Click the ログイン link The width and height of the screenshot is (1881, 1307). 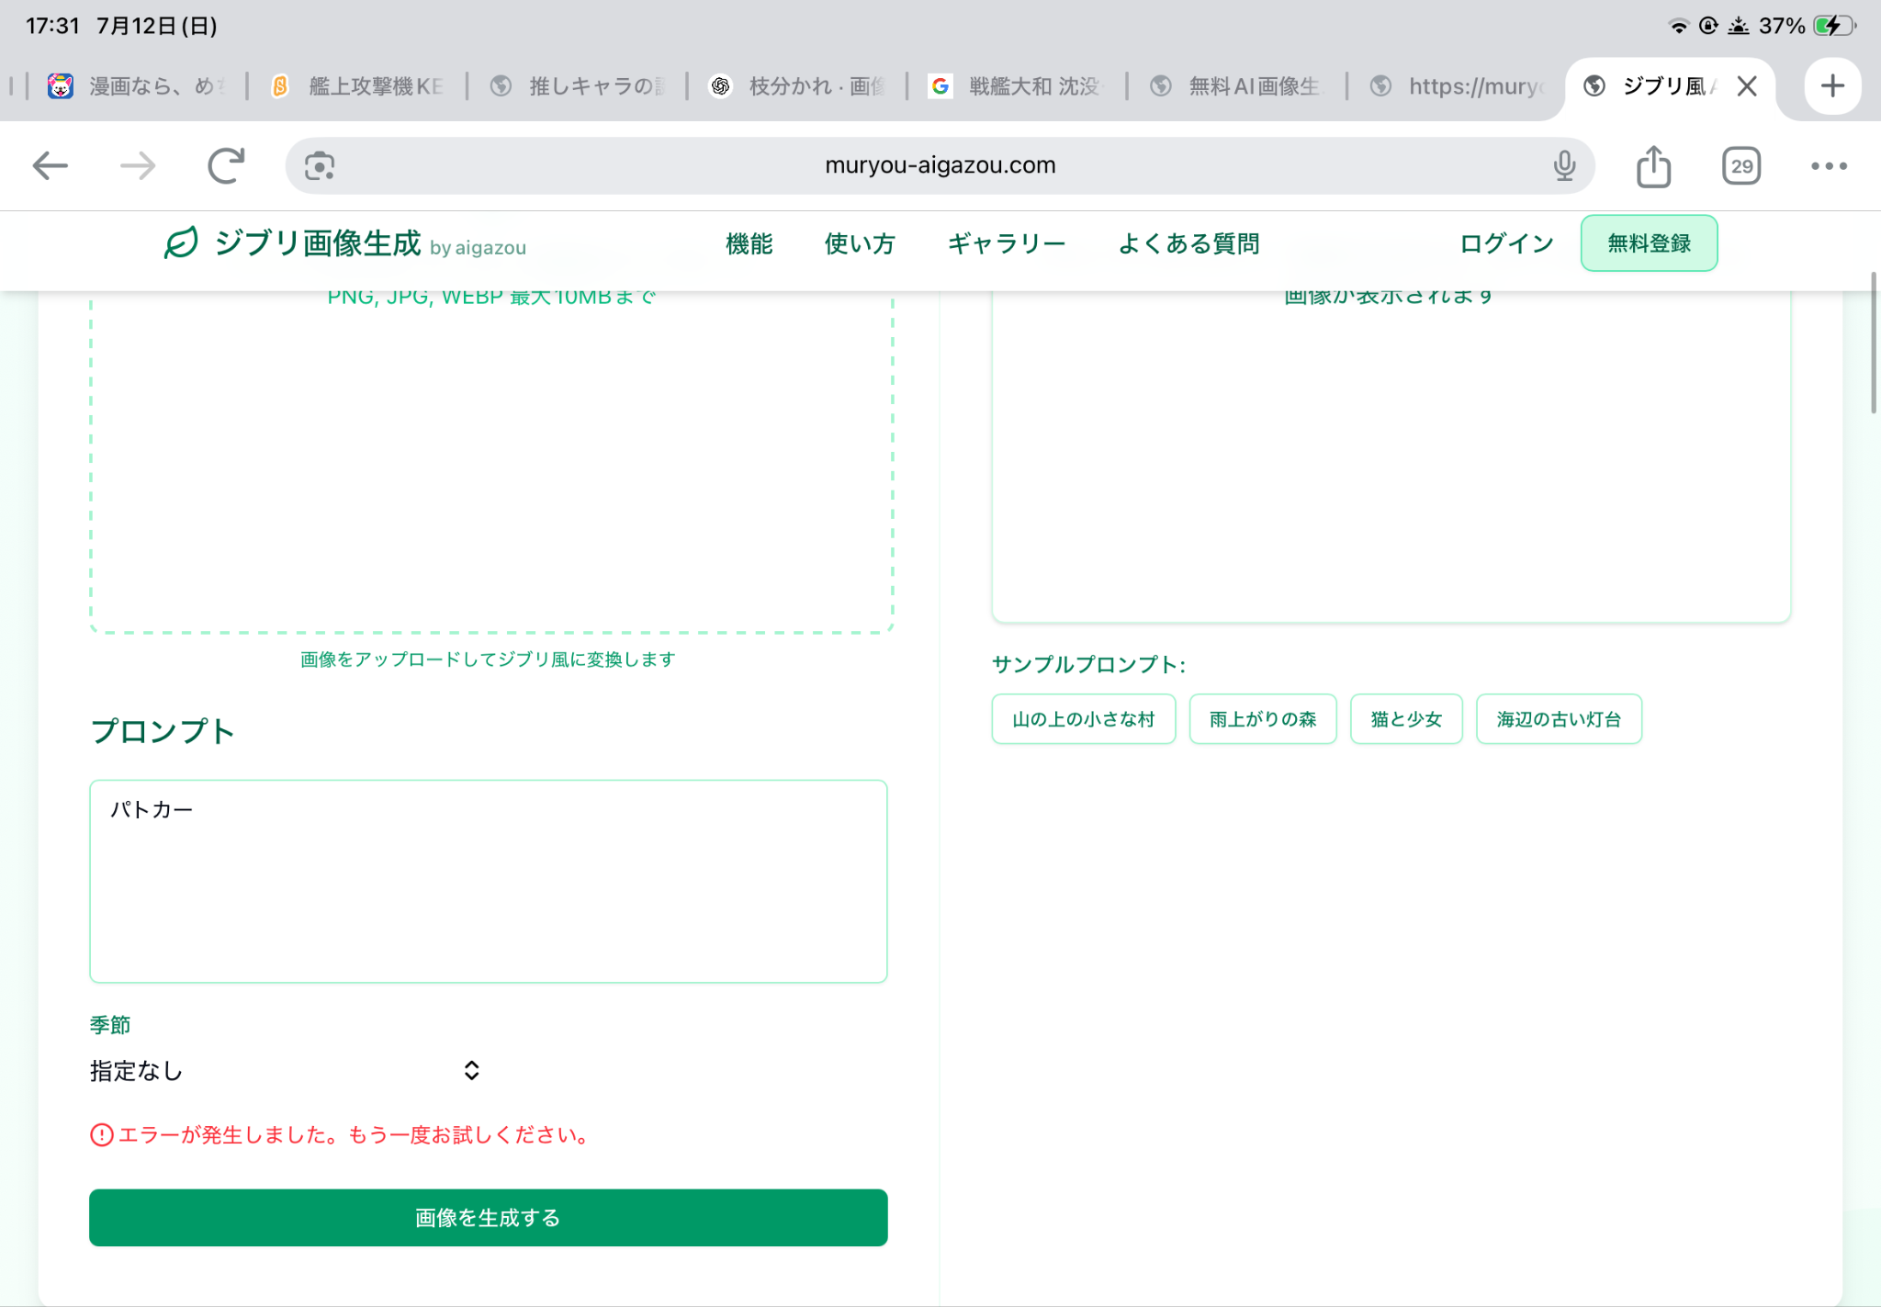(x=1506, y=243)
